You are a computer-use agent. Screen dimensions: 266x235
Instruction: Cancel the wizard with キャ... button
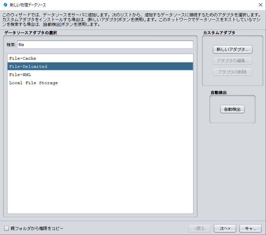(250, 228)
